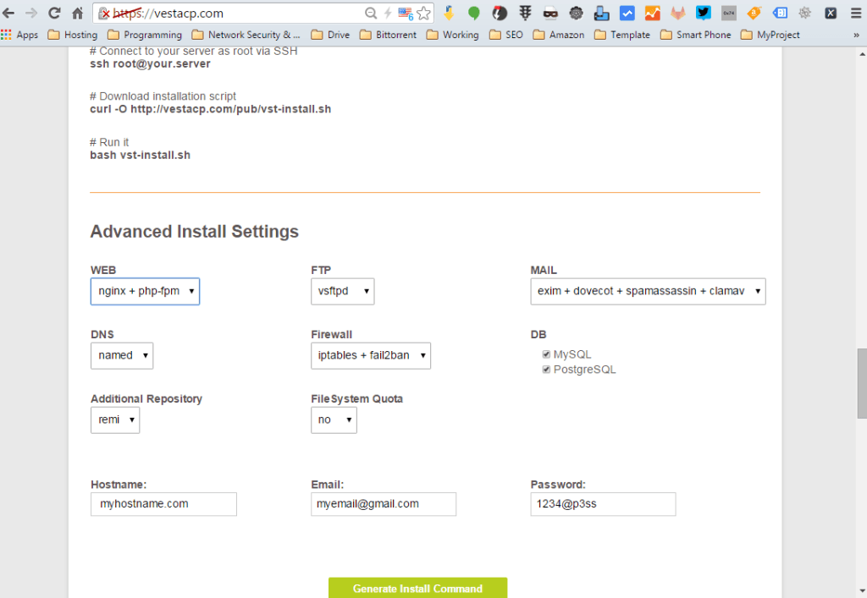Open the Network Security bookmarks folder
This screenshot has height=598, width=867.
[246, 35]
